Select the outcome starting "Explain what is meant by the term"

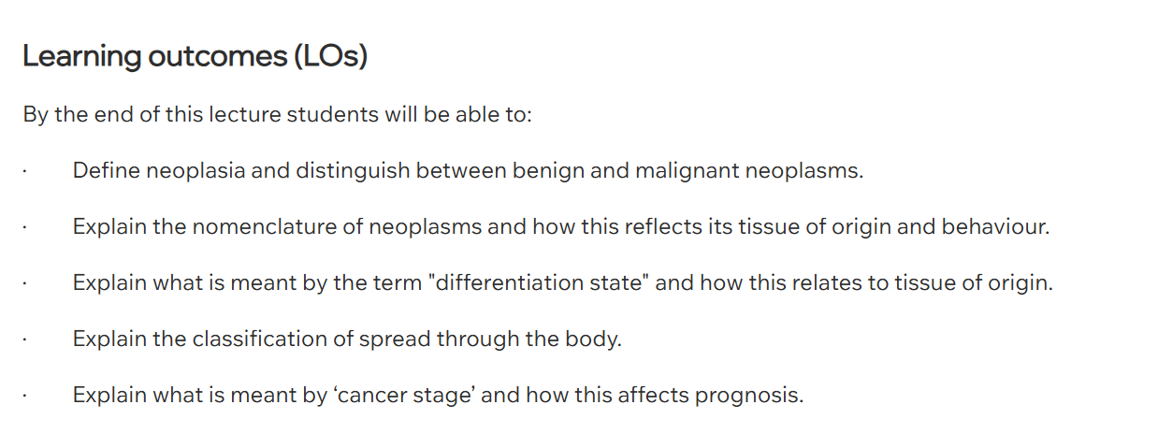[x=562, y=283]
